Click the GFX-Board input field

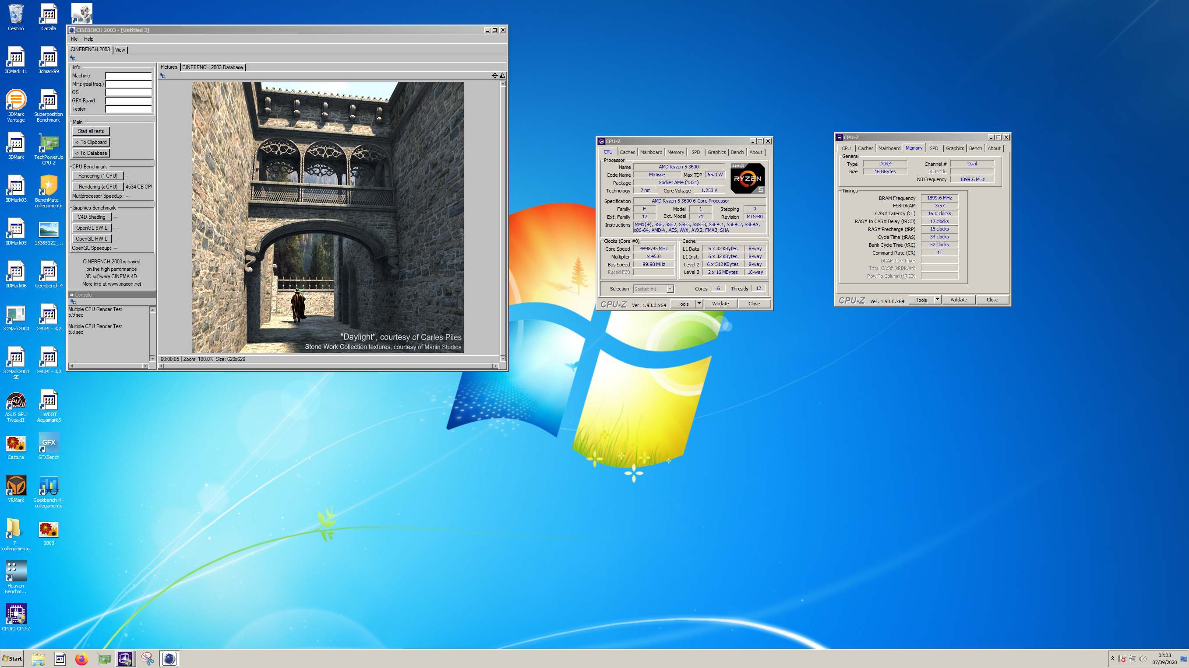click(128, 101)
